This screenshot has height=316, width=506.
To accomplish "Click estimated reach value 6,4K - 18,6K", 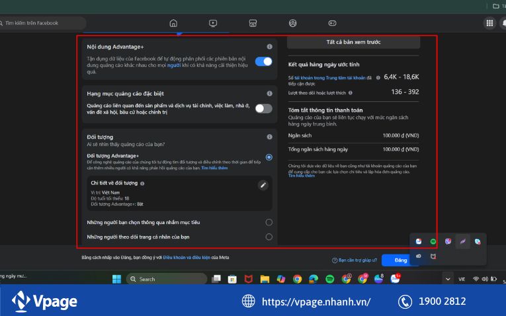I will [x=401, y=77].
